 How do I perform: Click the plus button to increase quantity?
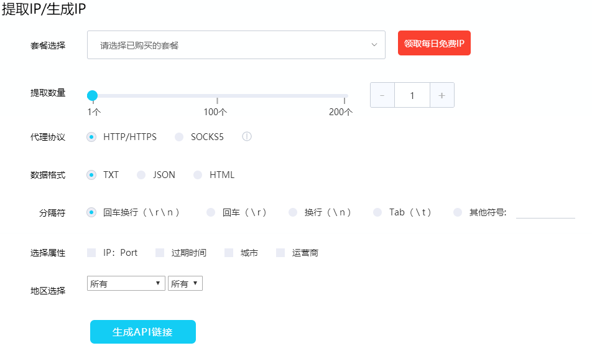point(442,95)
